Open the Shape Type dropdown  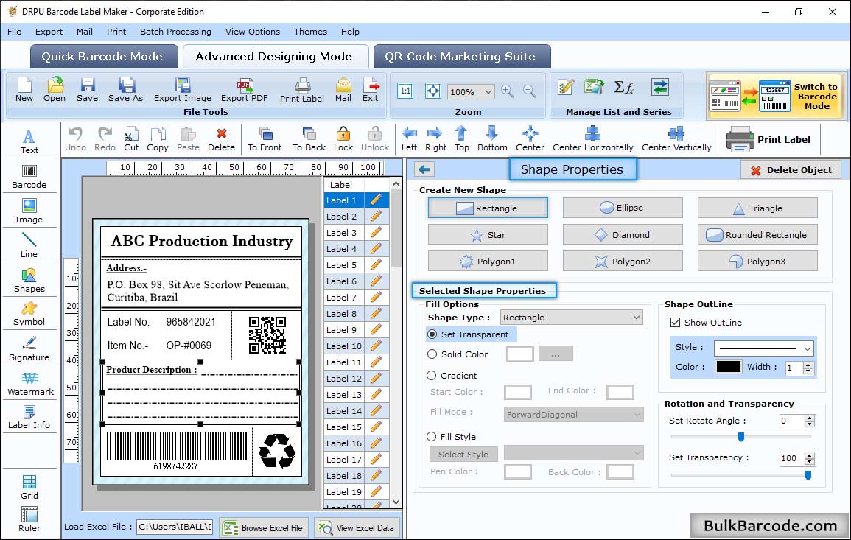(572, 318)
